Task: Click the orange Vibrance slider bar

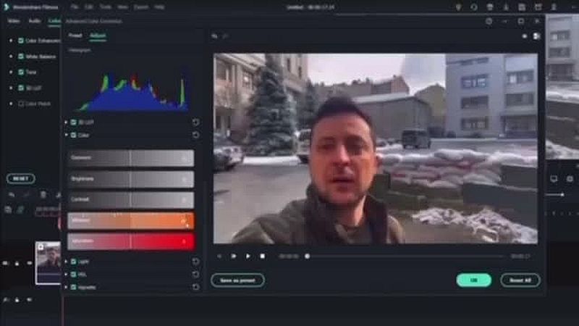Action: tap(131, 221)
